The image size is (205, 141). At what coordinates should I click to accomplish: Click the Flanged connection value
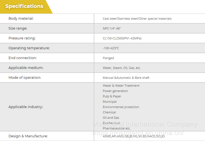point(108,58)
